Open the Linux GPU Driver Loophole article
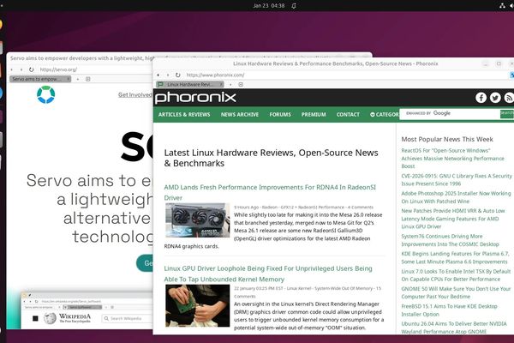 tap(268, 274)
